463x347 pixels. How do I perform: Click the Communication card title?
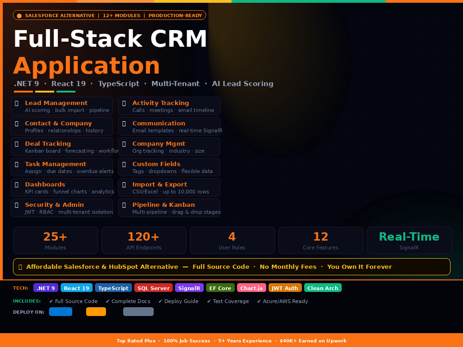[159, 124]
